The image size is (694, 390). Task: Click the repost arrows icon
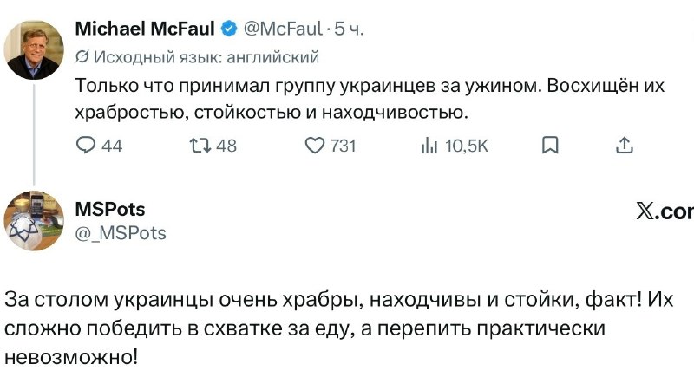[200, 146]
